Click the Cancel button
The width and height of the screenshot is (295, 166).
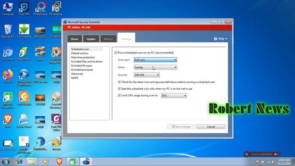click(211, 127)
